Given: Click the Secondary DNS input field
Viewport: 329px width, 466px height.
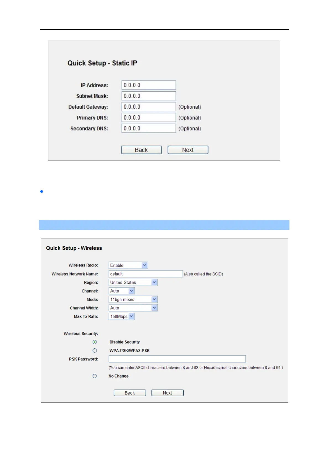Looking at the screenshot, I should [149, 128].
